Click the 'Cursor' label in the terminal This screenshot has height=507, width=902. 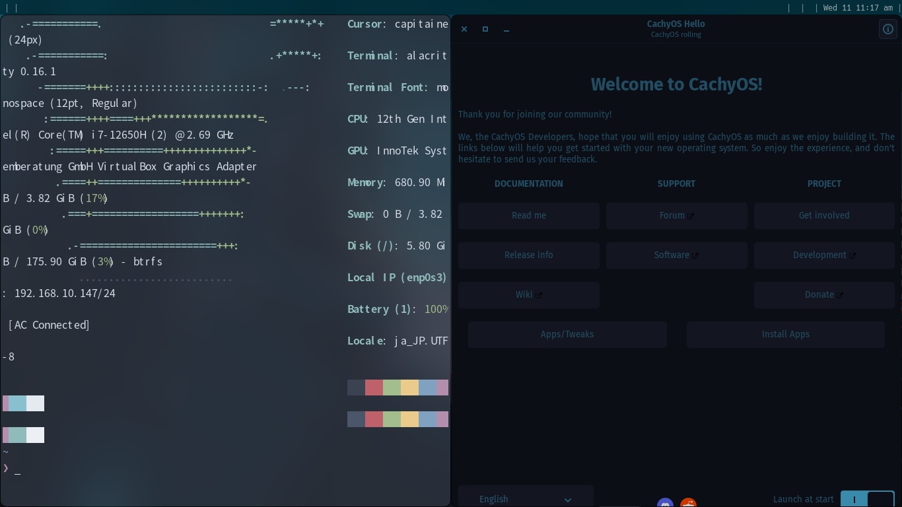pos(365,24)
